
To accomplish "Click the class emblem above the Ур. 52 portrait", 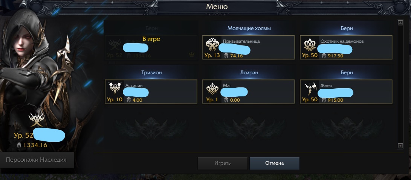I will [37, 120].
